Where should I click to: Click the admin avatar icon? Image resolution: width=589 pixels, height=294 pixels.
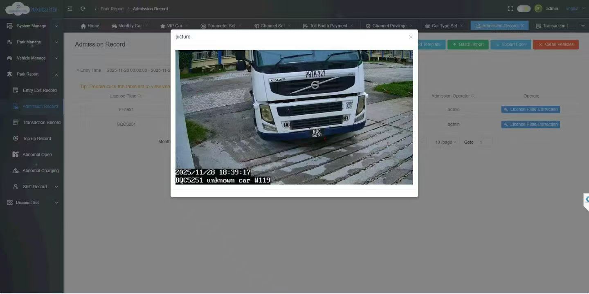[x=538, y=9]
